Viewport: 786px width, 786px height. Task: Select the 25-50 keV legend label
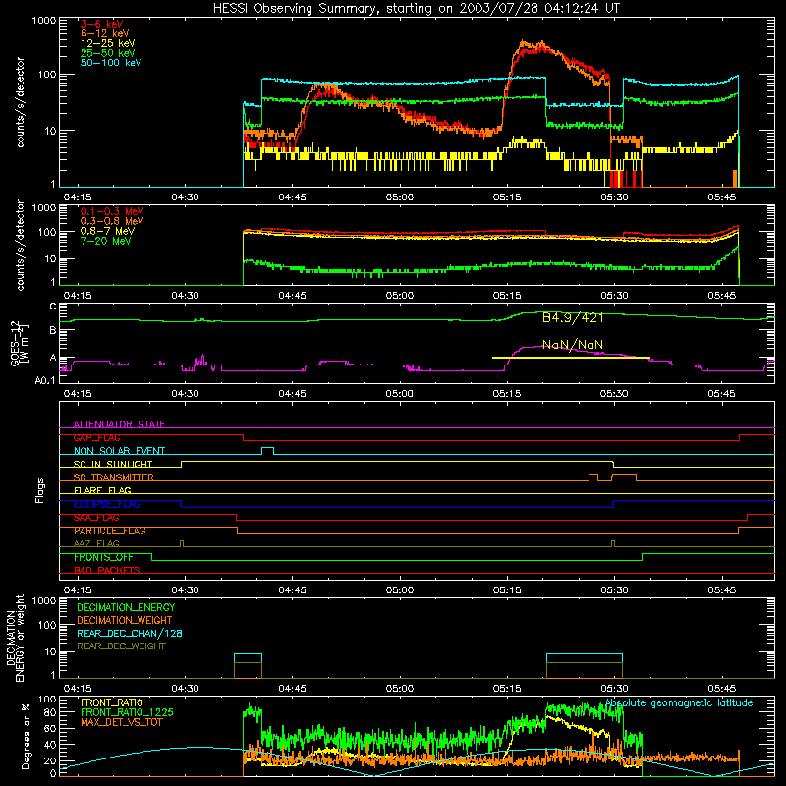[x=108, y=53]
